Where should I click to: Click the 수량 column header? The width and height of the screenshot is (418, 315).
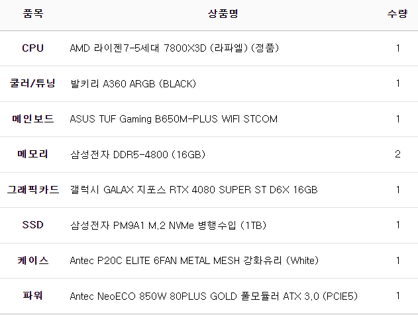(397, 13)
